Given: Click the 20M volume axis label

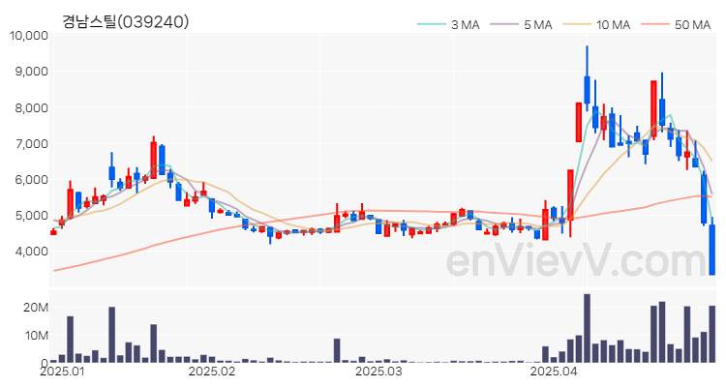Looking at the screenshot, I should pyautogui.click(x=36, y=308).
